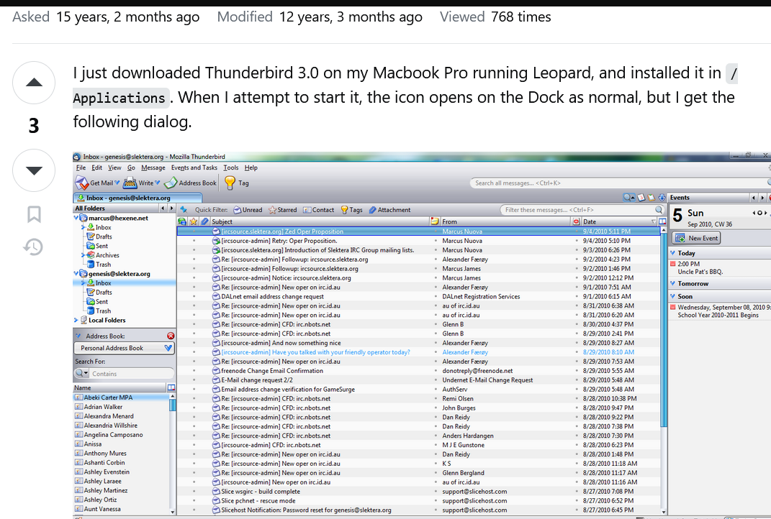Bookmark this question
This screenshot has height=519, width=771.
[34, 214]
